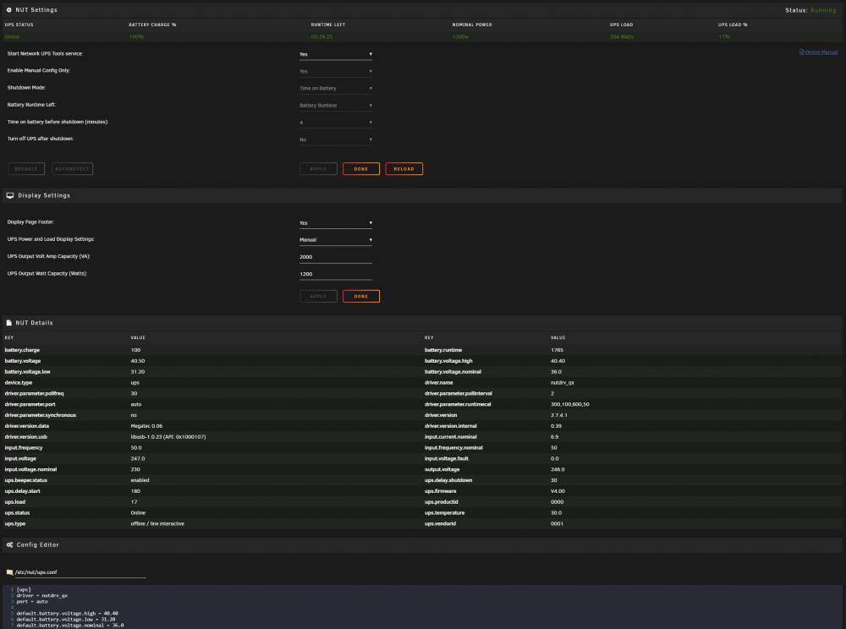Click the RELOAD button
This screenshot has height=629, width=846.
404,169
